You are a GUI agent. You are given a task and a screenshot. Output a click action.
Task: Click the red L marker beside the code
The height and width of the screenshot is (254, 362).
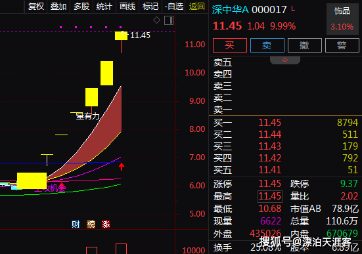pyautogui.click(x=293, y=9)
